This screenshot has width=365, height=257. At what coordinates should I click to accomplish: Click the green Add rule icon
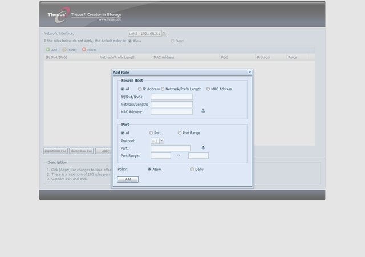click(48, 50)
